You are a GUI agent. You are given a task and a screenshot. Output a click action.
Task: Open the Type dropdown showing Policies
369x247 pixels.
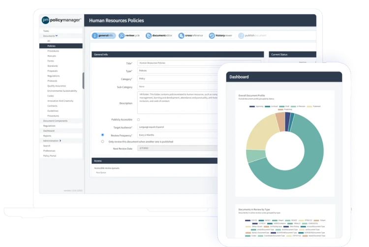(x=178, y=71)
